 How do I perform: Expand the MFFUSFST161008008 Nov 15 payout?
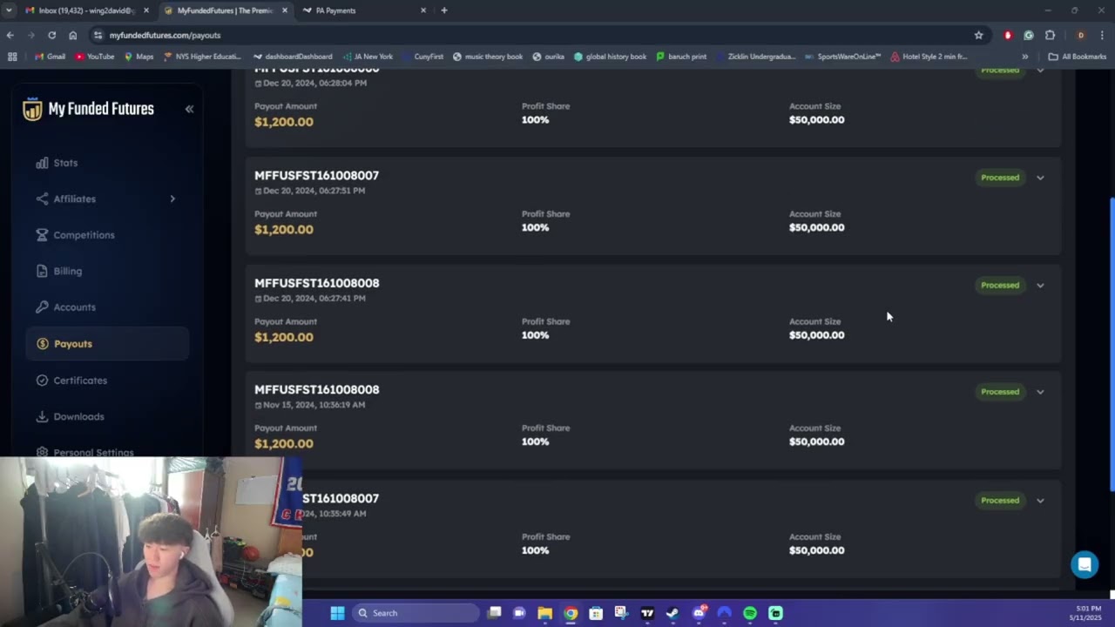1040,392
